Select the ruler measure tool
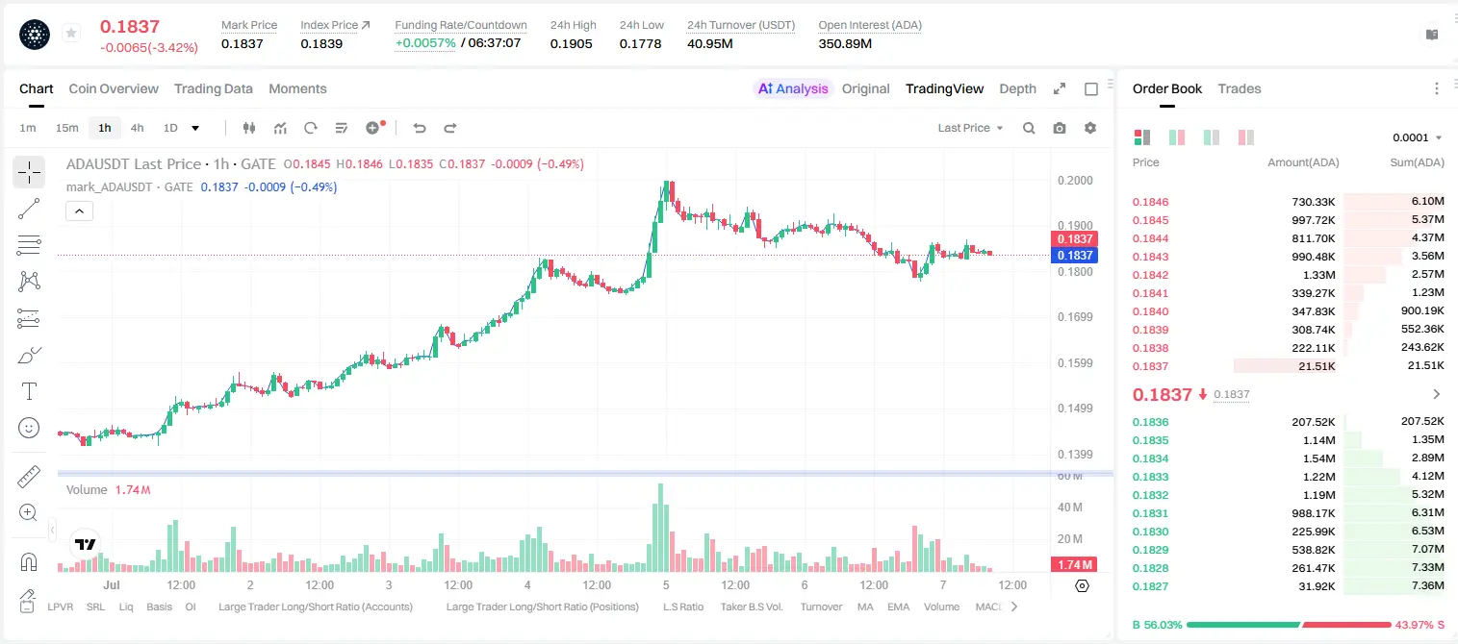This screenshot has height=644, width=1458. (29, 477)
